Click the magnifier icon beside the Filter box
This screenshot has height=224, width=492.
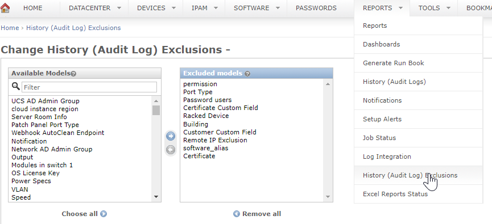pos(16,86)
